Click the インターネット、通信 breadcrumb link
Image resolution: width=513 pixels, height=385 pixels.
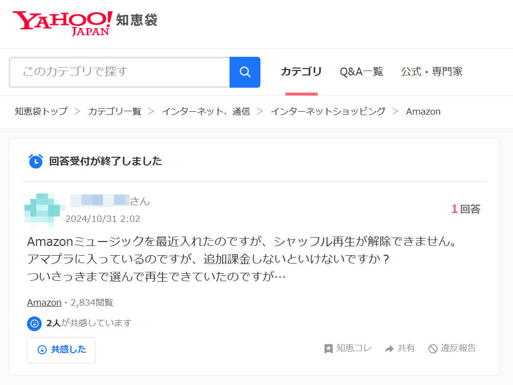(x=206, y=112)
